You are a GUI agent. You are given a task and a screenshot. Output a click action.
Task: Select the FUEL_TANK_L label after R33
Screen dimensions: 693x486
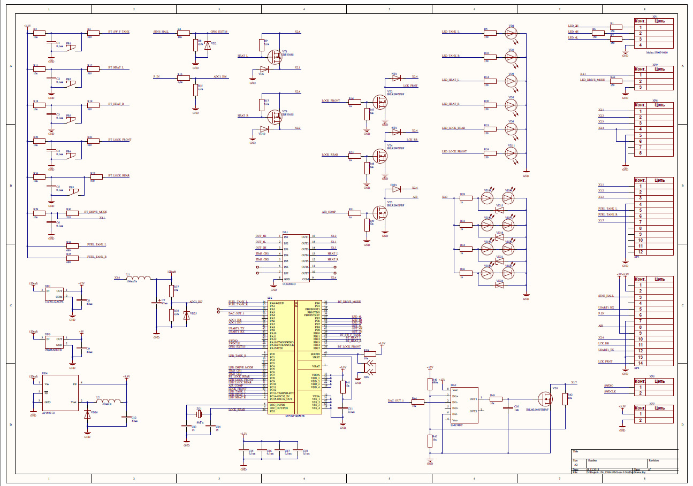click(96, 244)
